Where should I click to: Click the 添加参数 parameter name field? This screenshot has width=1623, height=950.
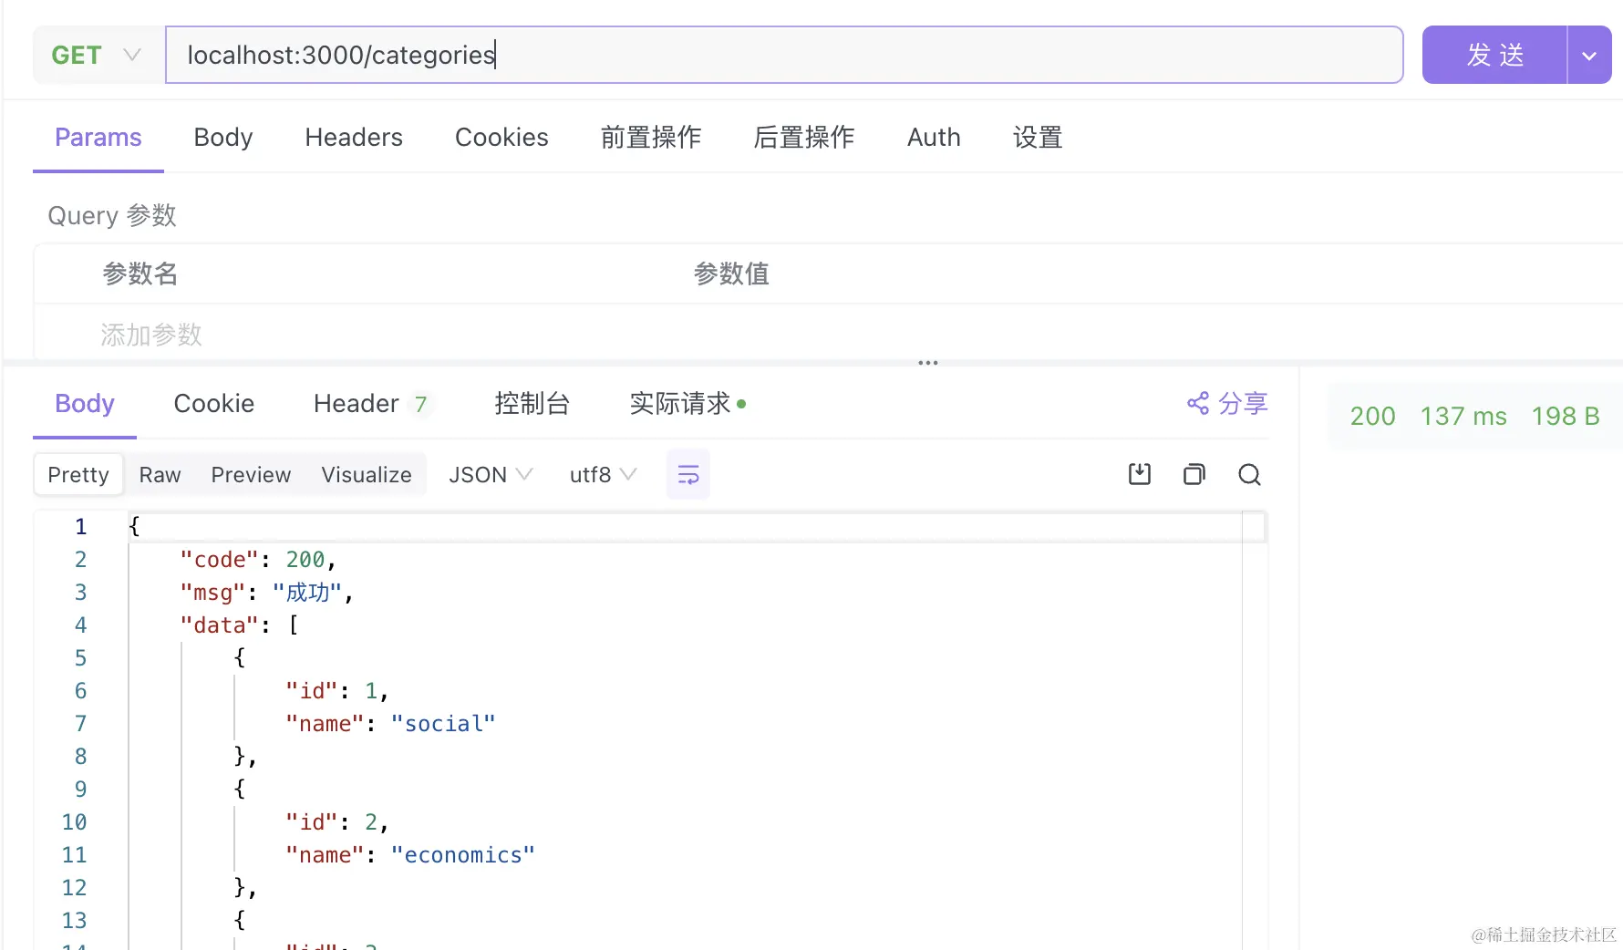[151, 335]
